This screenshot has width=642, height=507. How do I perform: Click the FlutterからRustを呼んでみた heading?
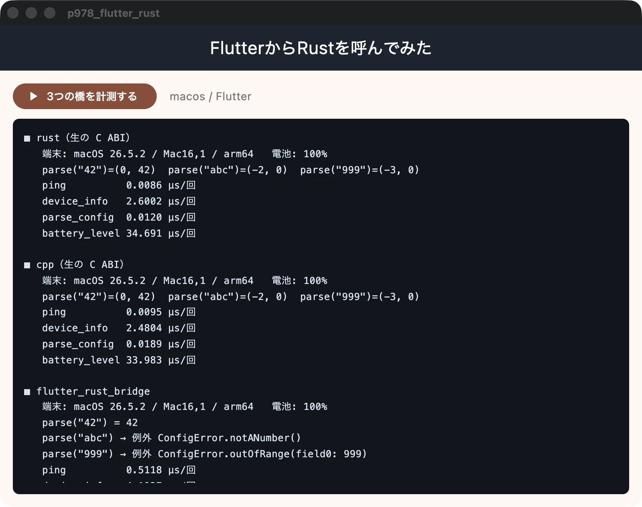click(x=321, y=48)
